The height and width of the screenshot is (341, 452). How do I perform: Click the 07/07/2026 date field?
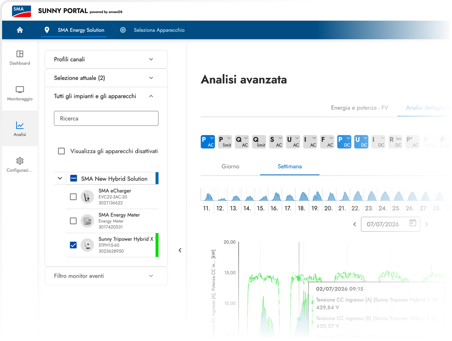(391, 224)
